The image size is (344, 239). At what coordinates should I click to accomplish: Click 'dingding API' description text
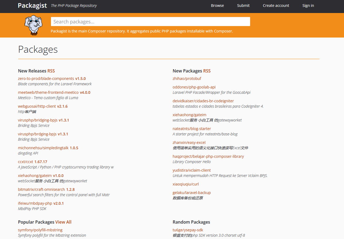28,153
